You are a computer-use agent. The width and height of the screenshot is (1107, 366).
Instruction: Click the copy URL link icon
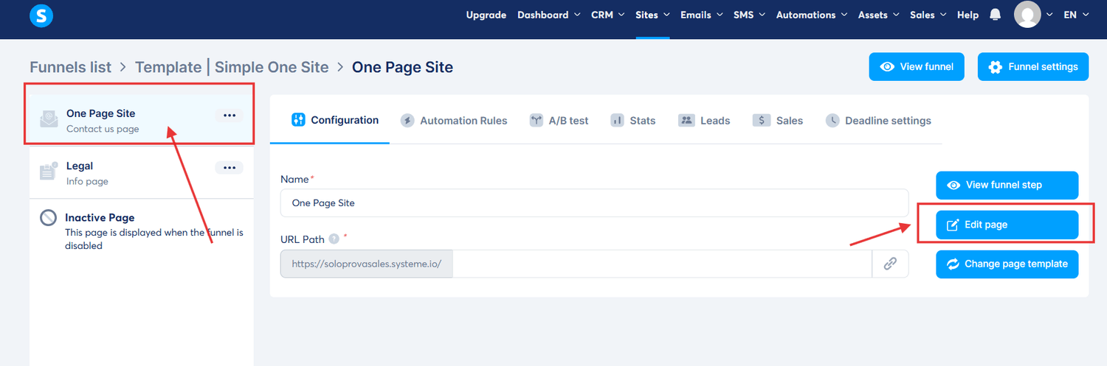pos(890,264)
